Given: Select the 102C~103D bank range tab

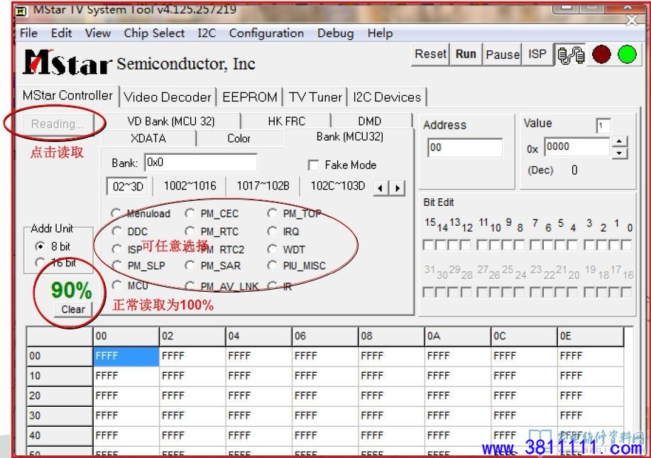Looking at the screenshot, I should 337,185.
